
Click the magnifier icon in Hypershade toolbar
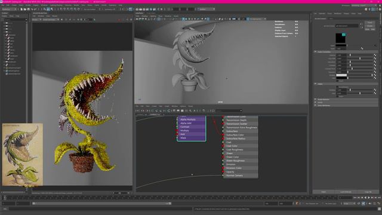190,110
